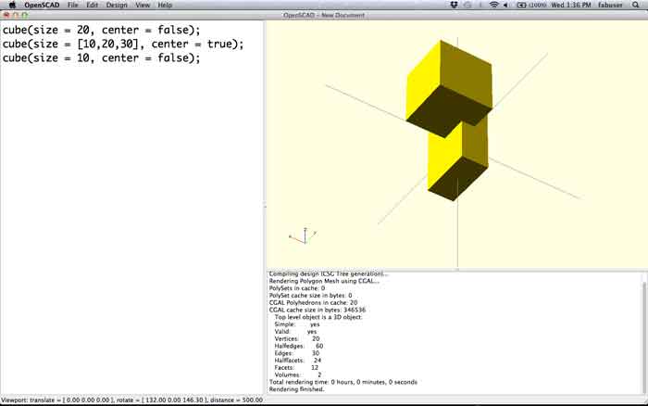
Task: Click the green zoom window button
Action: click(x=25, y=15)
